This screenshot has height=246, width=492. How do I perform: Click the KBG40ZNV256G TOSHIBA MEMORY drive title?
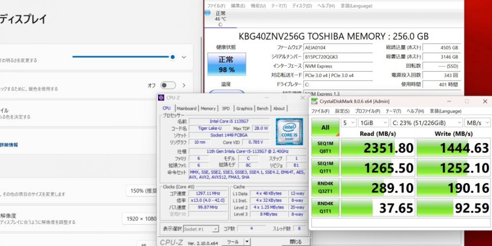334,36
